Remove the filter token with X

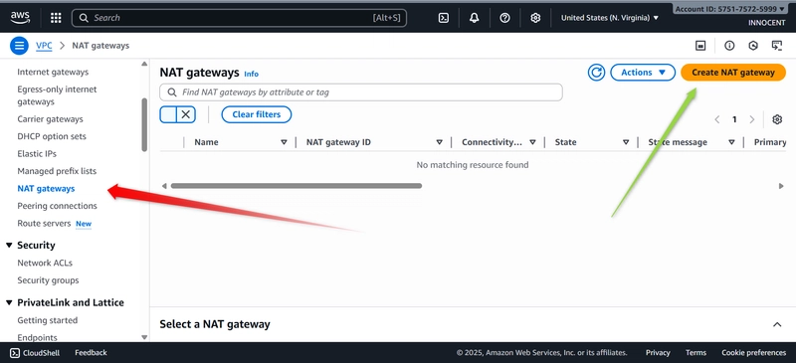pyautogui.click(x=186, y=114)
